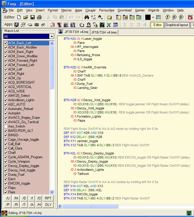
Task: Click the macro list scroll up arrow
Action: point(52,44)
